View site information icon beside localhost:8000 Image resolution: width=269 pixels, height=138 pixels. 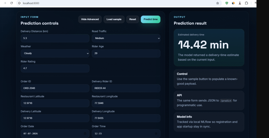coord(19,3)
